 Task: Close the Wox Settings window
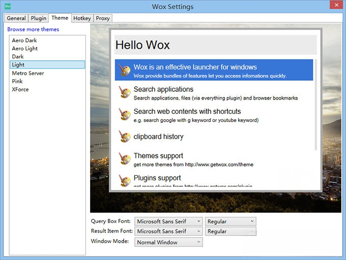[x=336, y=5]
